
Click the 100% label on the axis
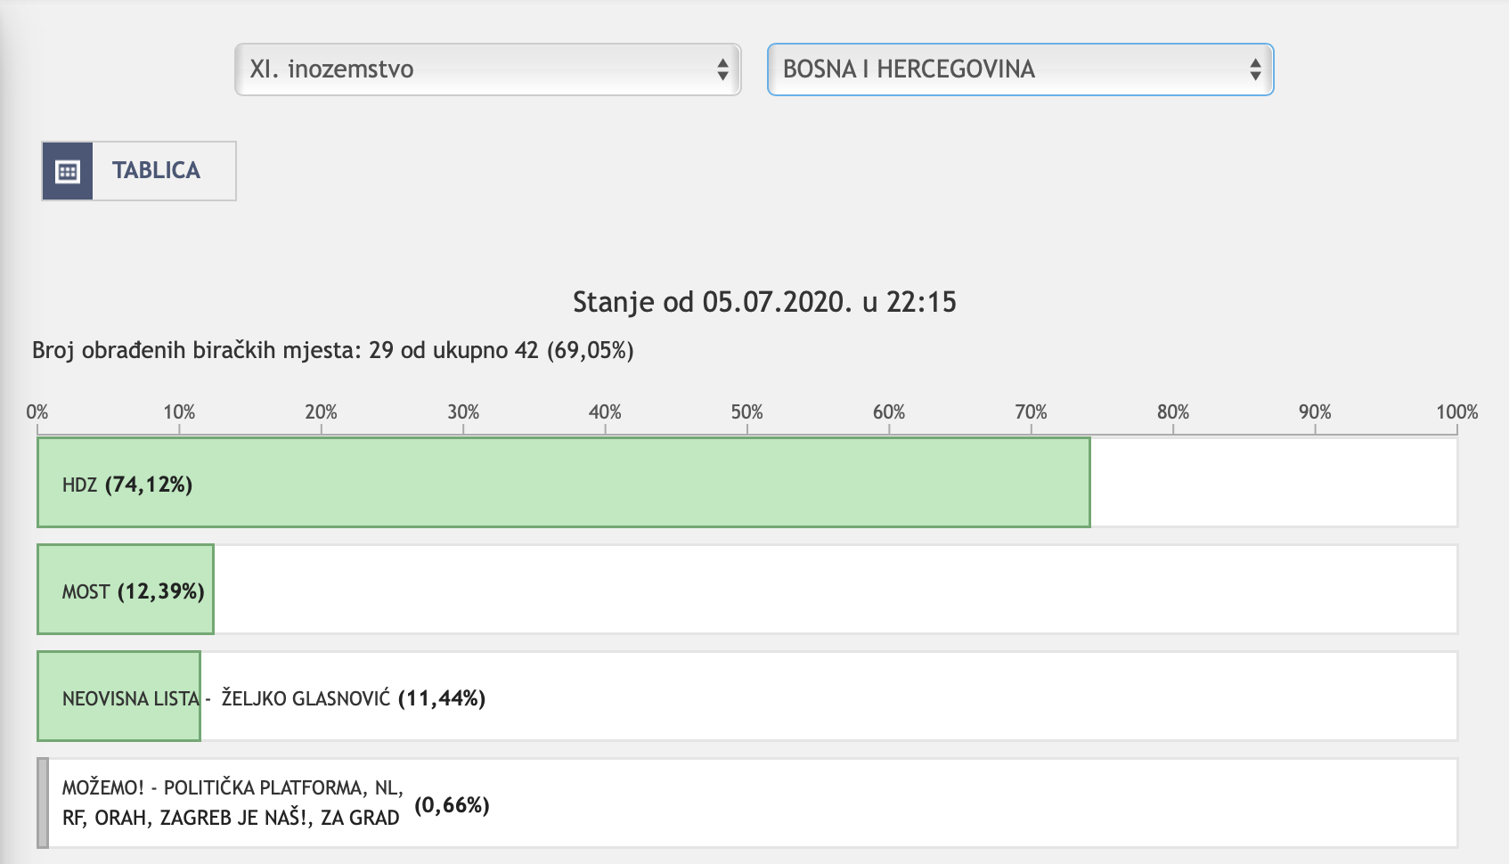coord(1456,412)
